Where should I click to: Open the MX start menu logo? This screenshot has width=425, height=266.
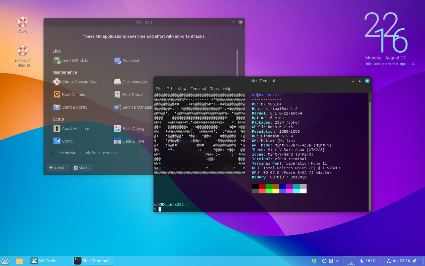5,261
